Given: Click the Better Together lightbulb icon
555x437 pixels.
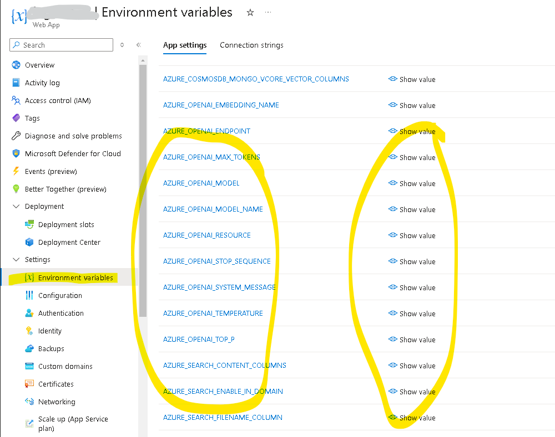Looking at the screenshot, I should [16, 189].
